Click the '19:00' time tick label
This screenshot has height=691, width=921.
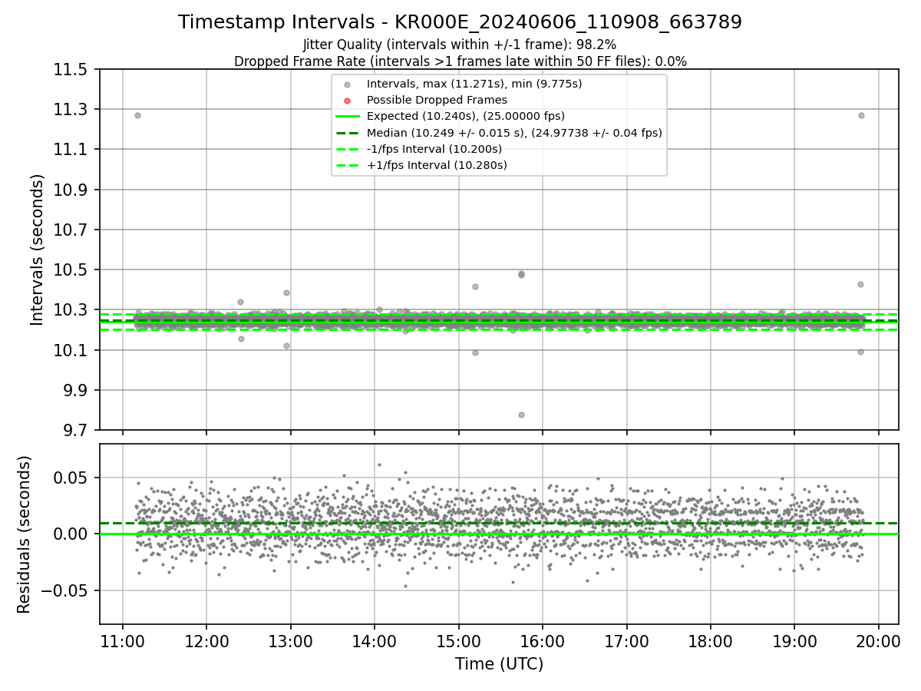click(x=794, y=640)
